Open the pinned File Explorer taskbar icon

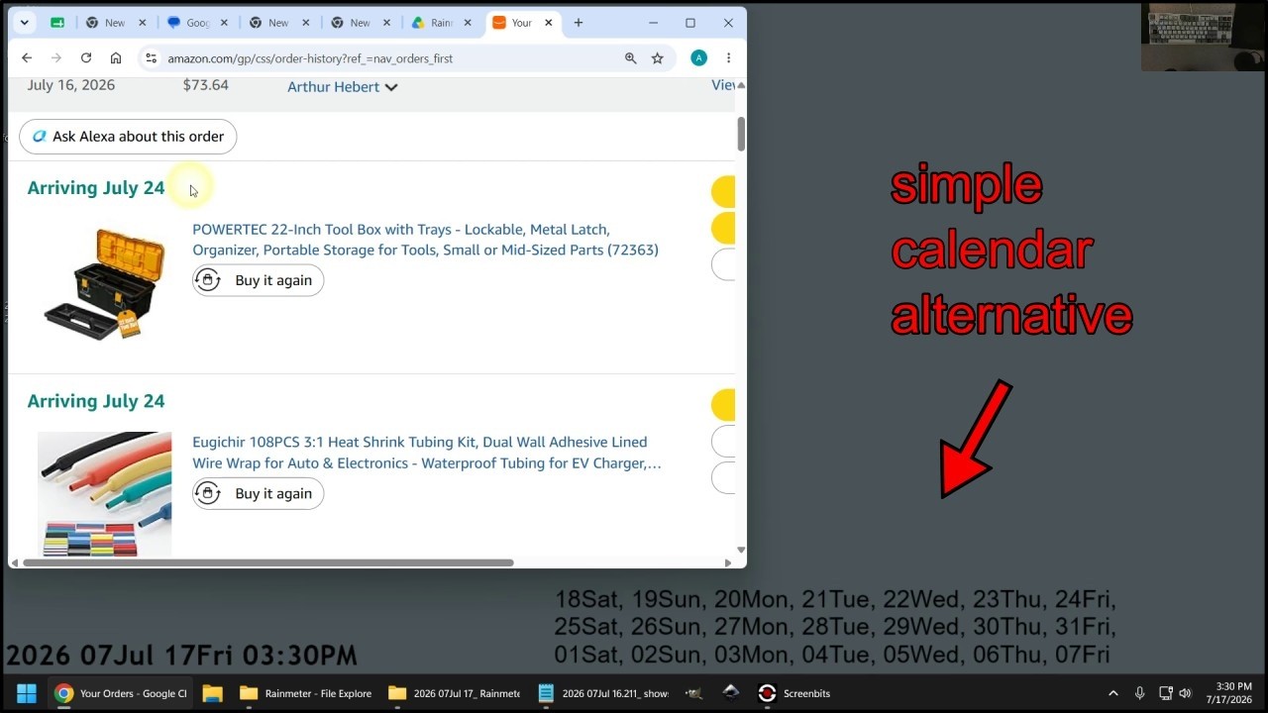[x=212, y=693]
